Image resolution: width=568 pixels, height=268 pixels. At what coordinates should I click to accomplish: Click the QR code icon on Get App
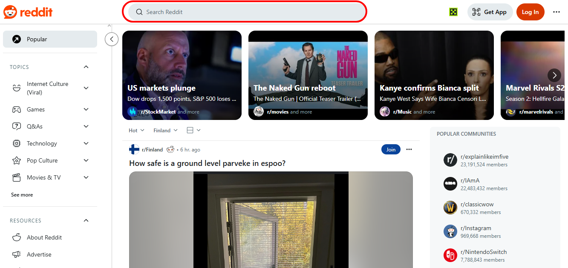476,12
